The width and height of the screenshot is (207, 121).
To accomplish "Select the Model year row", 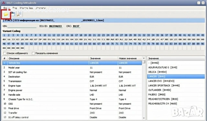I will coord(72,68).
